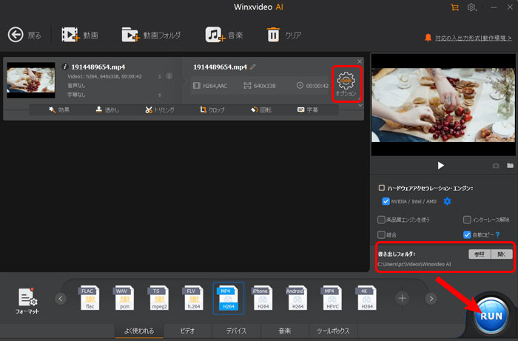Open hardware acceleration blue gear settings
518x341 pixels.
coord(447,201)
